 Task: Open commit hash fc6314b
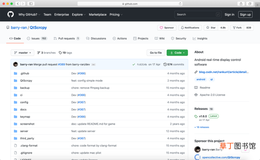point(142,65)
